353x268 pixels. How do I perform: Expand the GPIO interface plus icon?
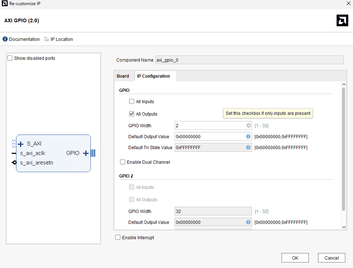coord(86,153)
